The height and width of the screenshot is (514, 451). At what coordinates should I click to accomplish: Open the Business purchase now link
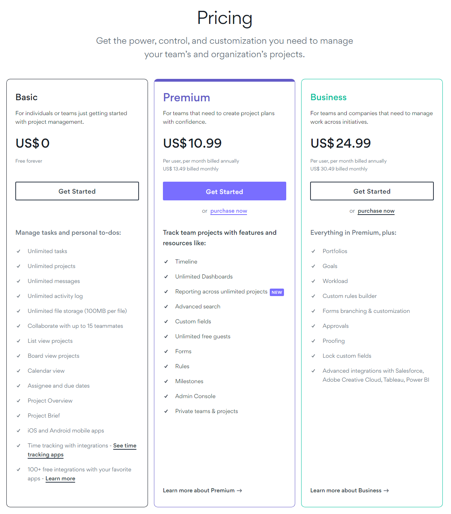click(376, 211)
